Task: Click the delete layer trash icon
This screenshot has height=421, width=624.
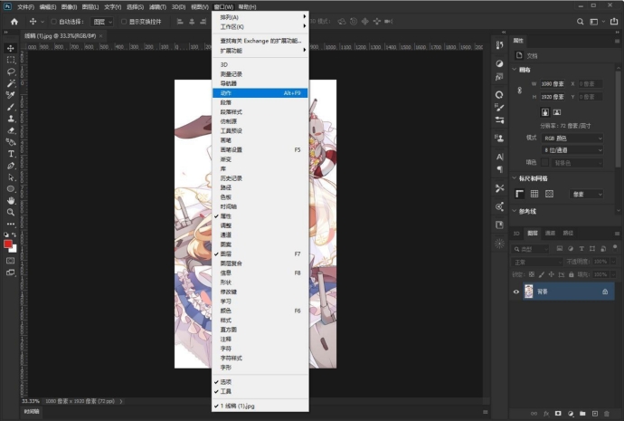Action: [607, 414]
